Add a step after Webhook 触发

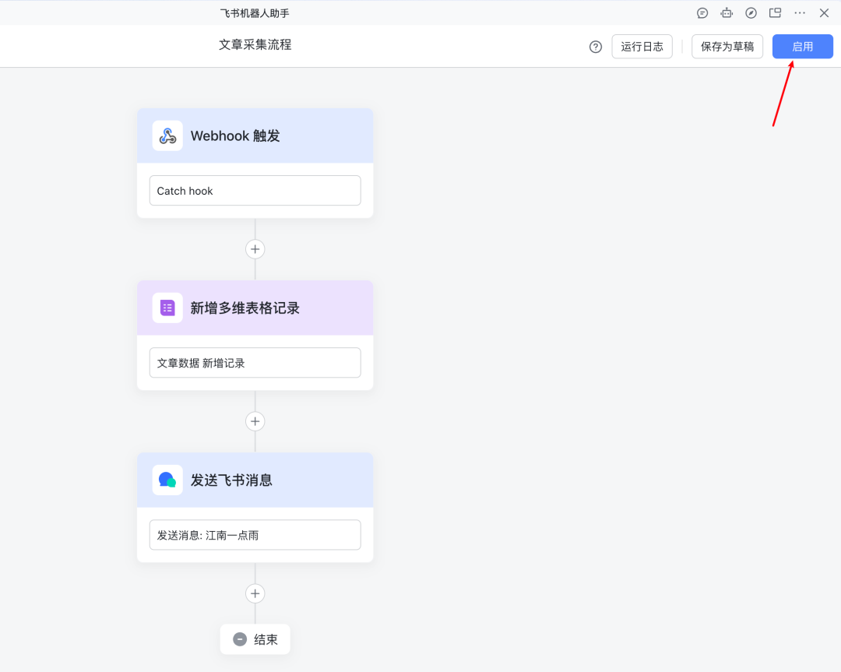coord(255,249)
